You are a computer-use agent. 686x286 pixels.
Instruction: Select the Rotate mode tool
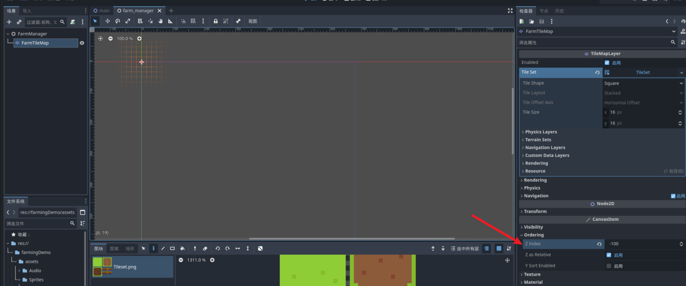click(x=118, y=21)
